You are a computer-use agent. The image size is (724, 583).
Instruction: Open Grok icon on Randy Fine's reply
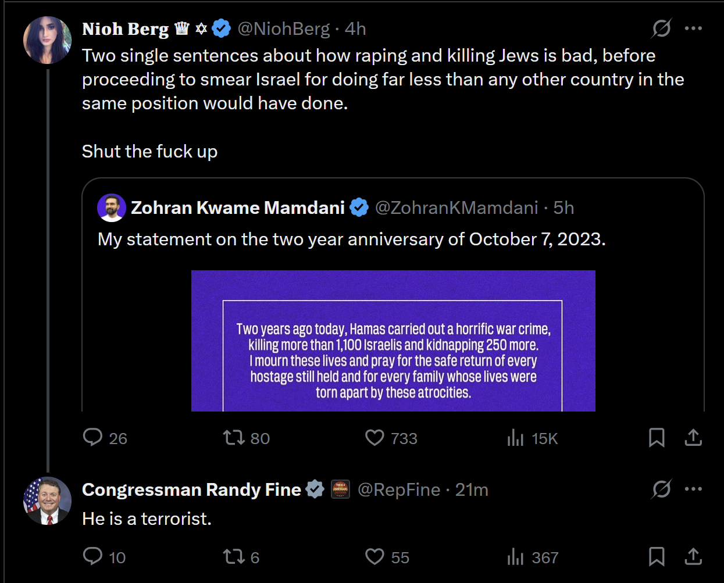(x=661, y=489)
